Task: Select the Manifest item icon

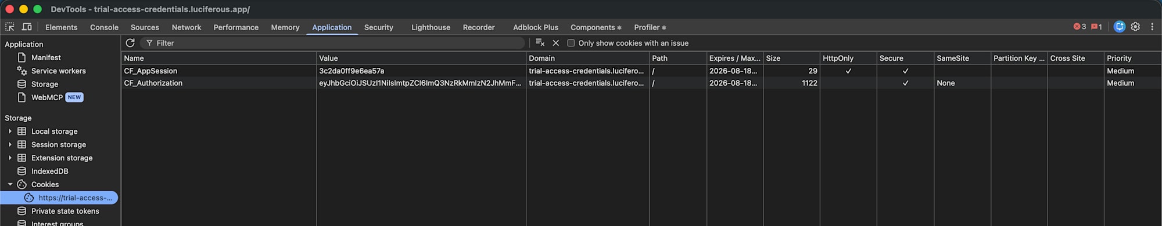Action: tap(22, 57)
